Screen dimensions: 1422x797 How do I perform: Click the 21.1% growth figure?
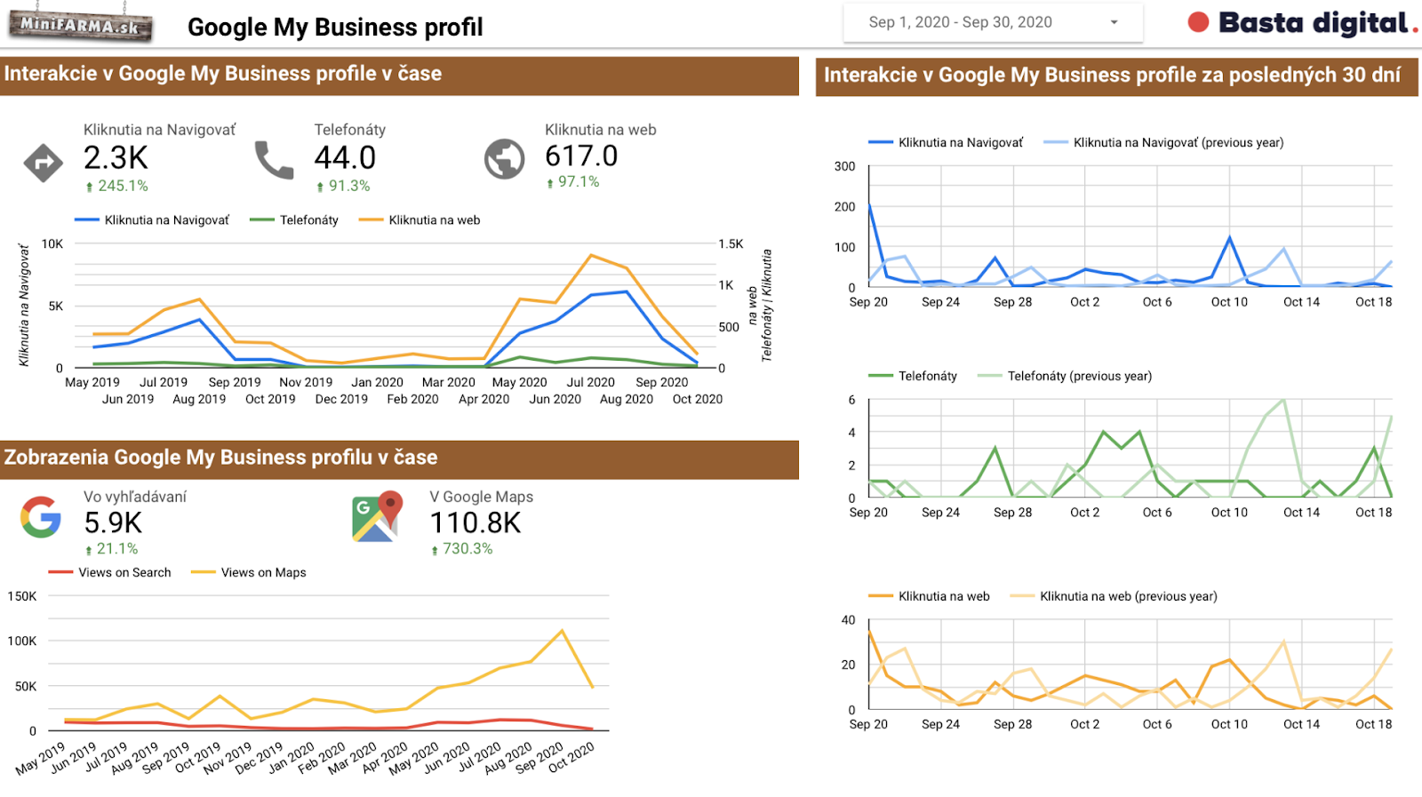117,549
